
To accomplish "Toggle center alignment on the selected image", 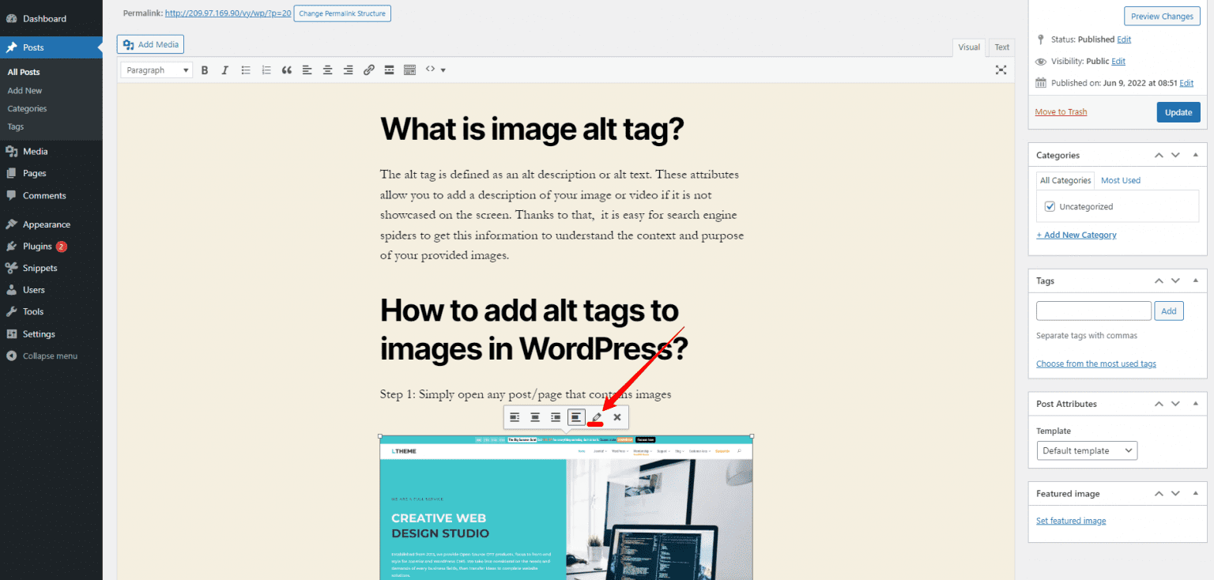I will 535,416.
